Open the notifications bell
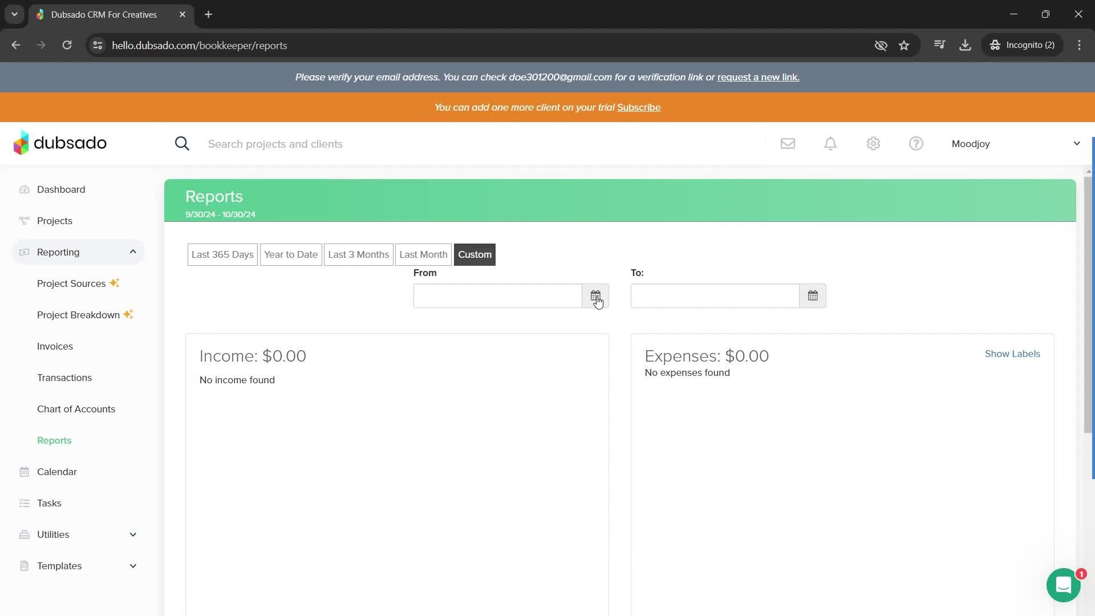Image resolution: width=1095 pixels, height=616 pixels. (x=830, y=144)
